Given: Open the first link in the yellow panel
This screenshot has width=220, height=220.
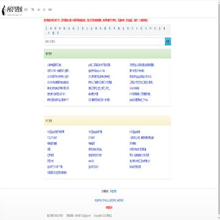Looking at the screenshot, I should (x=56, y=132).
